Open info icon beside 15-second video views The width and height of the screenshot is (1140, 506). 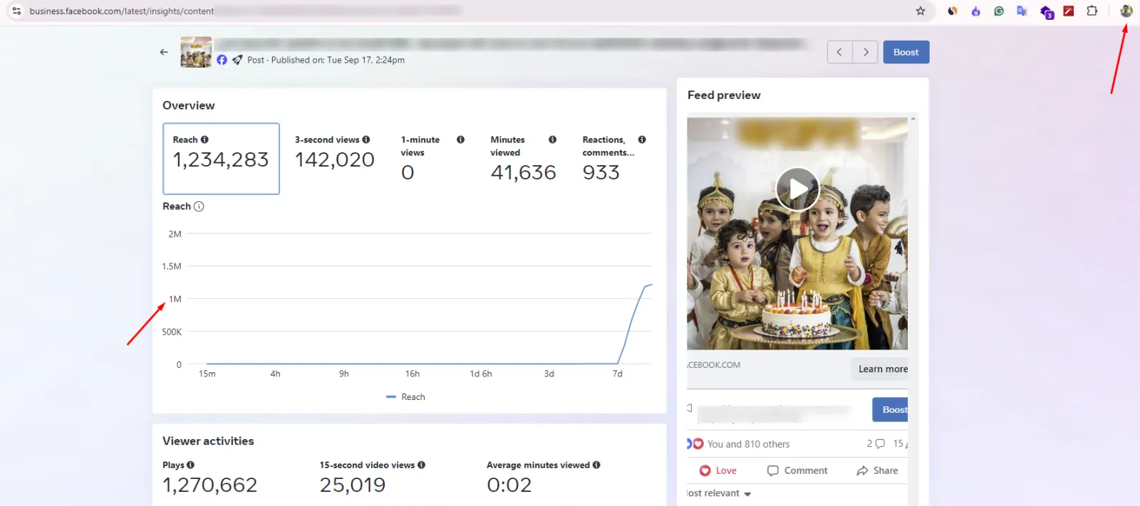(x=421, y=465)
